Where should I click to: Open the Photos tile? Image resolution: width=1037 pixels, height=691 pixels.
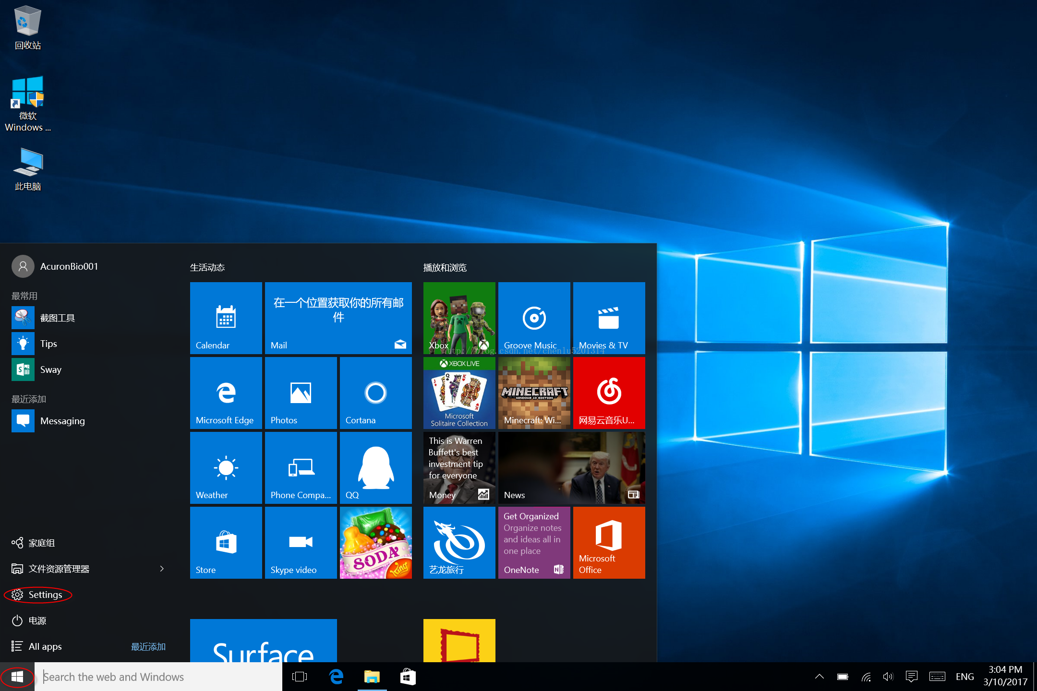point(301,393)
